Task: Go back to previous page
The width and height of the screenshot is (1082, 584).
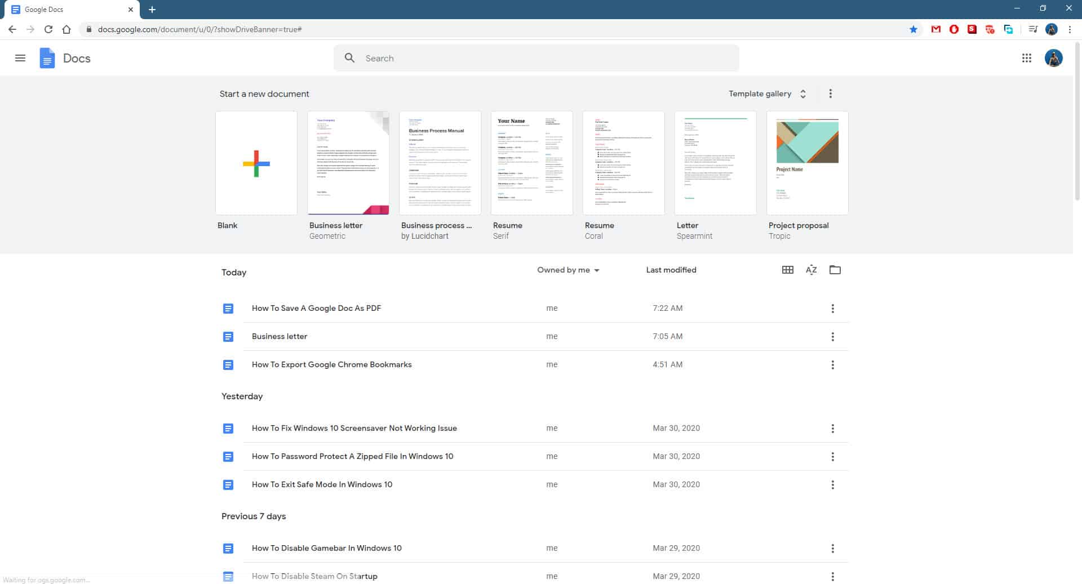Action: pyautogui.click(x=12, y=29)
